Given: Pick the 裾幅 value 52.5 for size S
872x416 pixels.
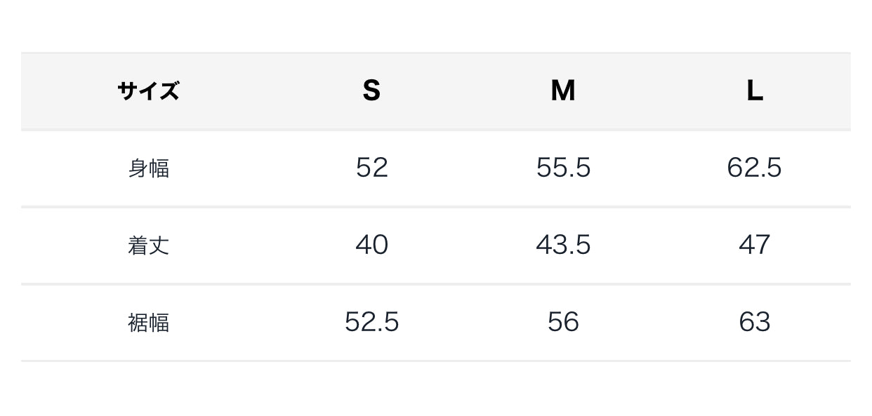Looking at the screenshot, I should click(371, 322).
